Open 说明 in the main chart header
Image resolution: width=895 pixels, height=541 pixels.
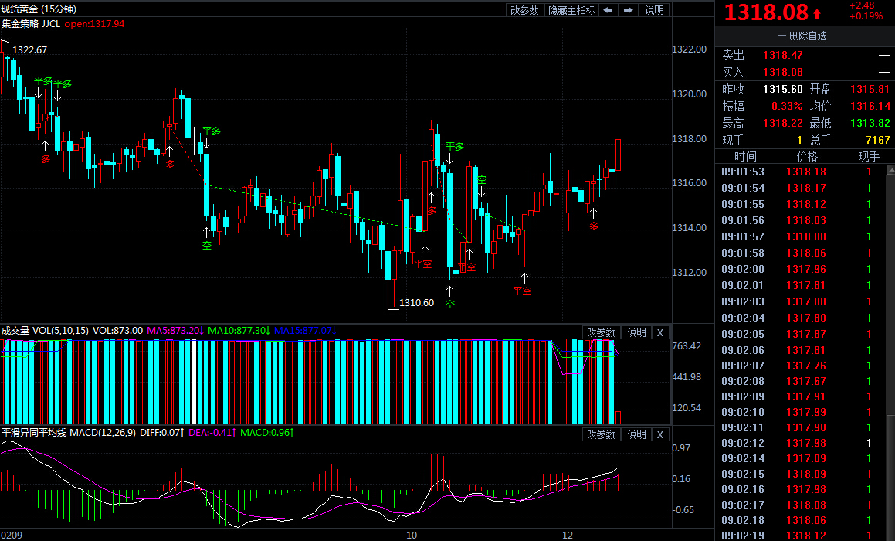[654, 10]
